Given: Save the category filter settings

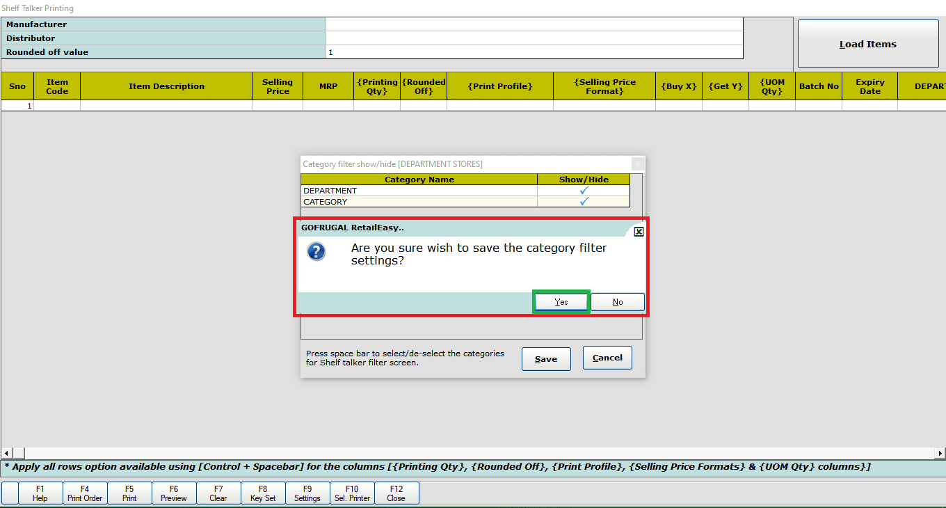Looking at the screenshot, I should pos(546,359).
